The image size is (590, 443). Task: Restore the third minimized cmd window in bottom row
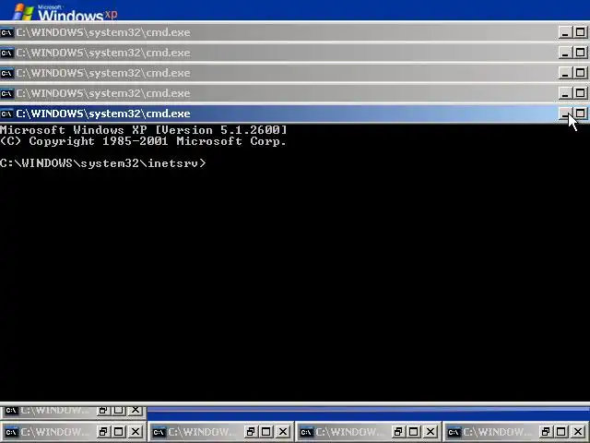tap(397, 432)
